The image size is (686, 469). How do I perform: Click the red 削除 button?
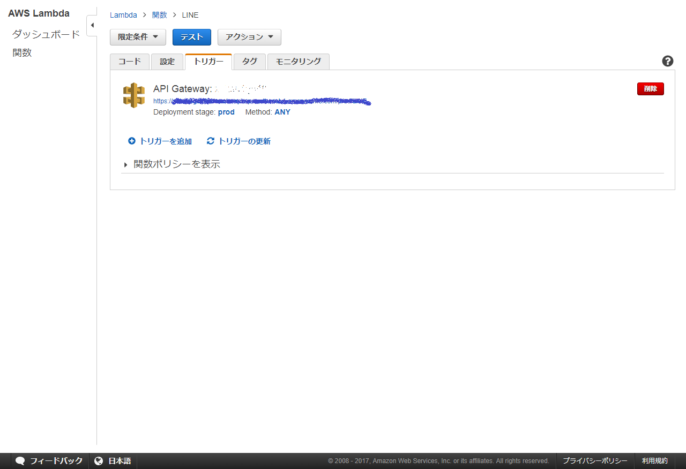650,89
